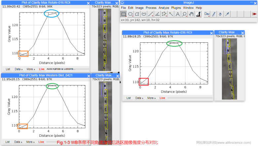Toggle Live mode in Western Blot_0421 plot

pos(41,142)
